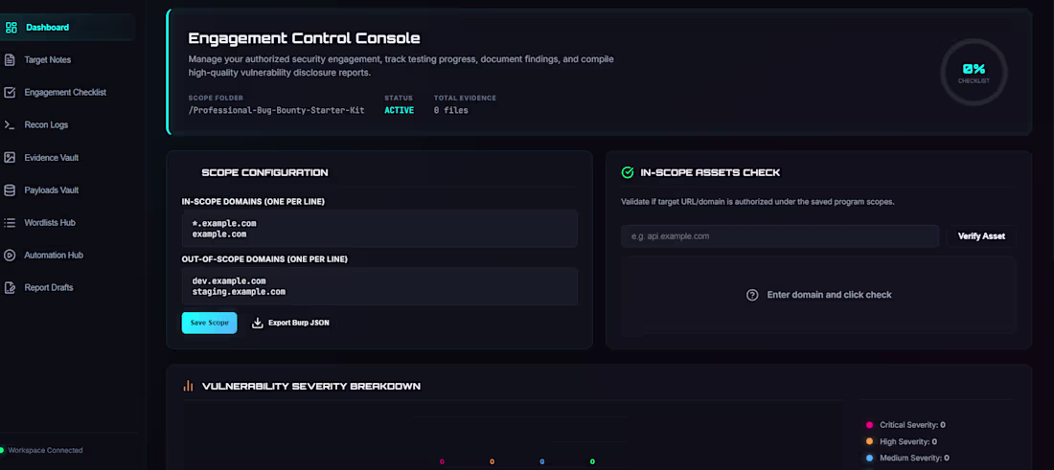Click the Dashboard grid icon in sidebar
Screen dimensions: 1054x470
(x=11, y=28)
